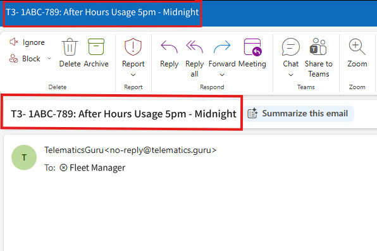The image size is (377, 251).
Task: Click the email subject line in the message header
Action: click(x=123, y=114)
